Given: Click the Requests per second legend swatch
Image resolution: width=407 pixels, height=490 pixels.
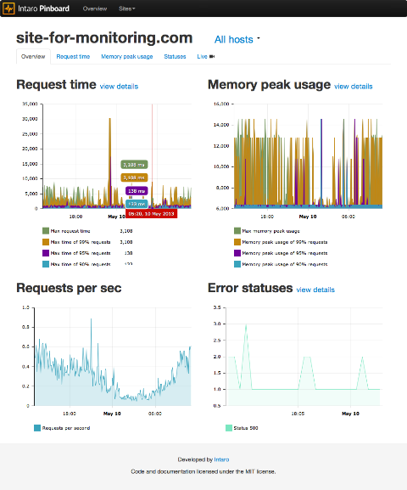Looking at the screenshot, I should coord(37,428).
